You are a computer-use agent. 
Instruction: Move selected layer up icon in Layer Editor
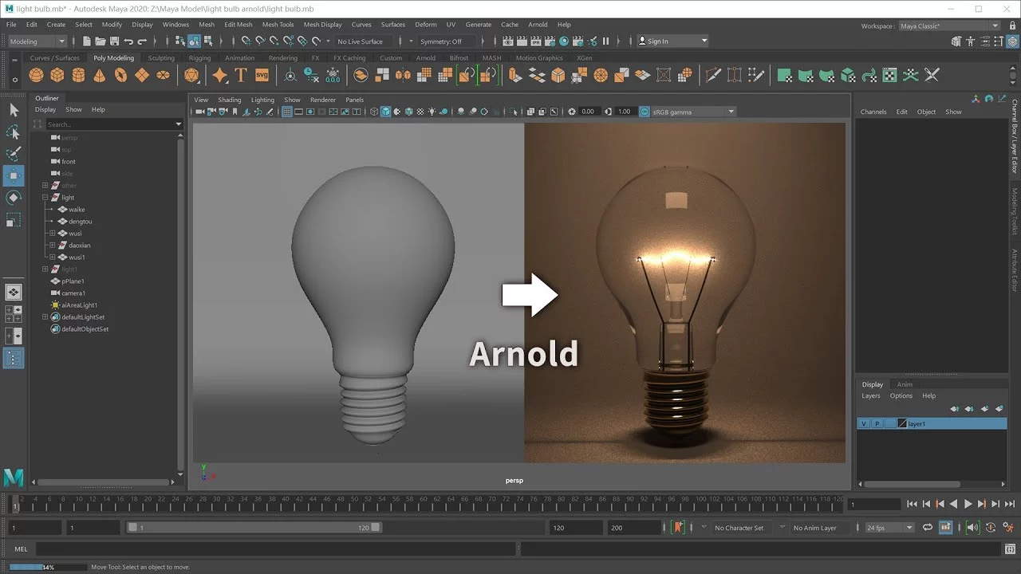tap(954, 409)
